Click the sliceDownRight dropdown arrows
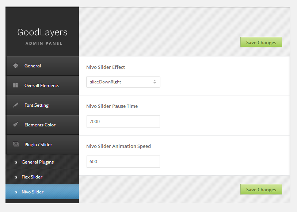This screenshot has height=212, width=297. (155, 82)
